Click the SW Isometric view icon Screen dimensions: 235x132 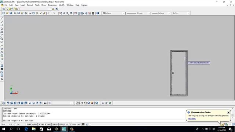[x=30, y=103]
